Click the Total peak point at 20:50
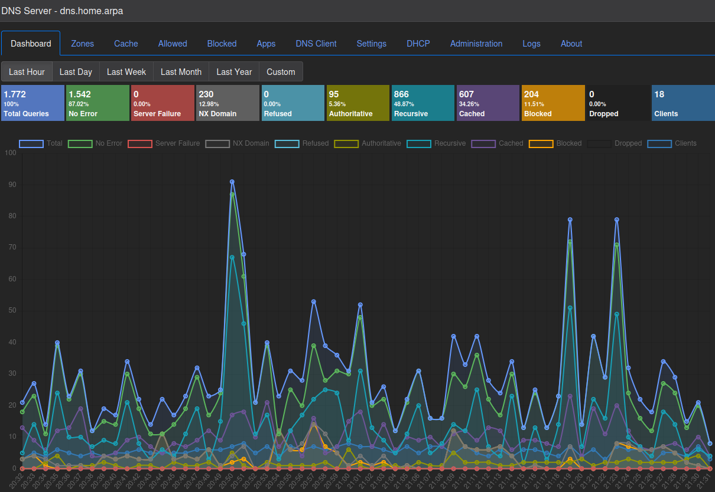This screenshot has height=492, width=715. coord(232,182)
